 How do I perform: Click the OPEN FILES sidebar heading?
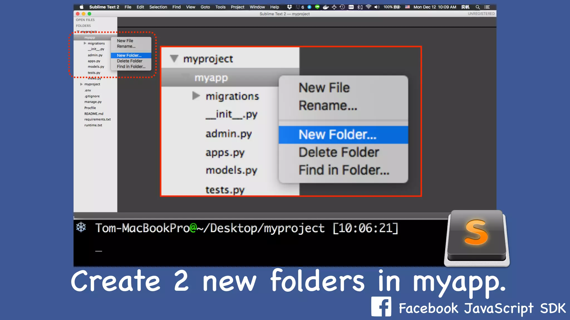pos(85,20)
